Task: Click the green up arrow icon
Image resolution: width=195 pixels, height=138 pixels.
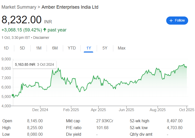Action: coord(45,30)
